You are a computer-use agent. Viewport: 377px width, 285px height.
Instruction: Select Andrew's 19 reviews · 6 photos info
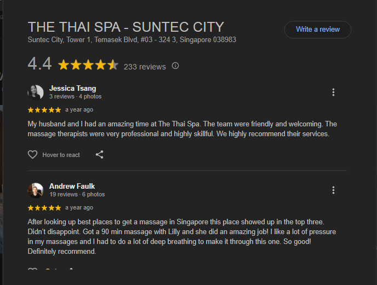click(77, 195)
